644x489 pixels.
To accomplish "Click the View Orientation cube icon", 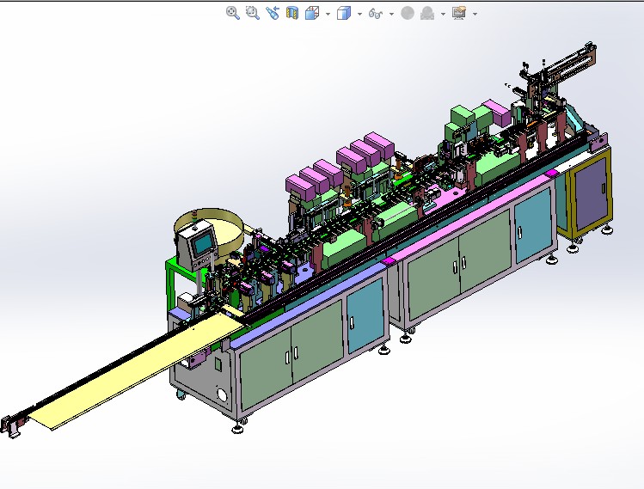I will click(x=311, y=13).
